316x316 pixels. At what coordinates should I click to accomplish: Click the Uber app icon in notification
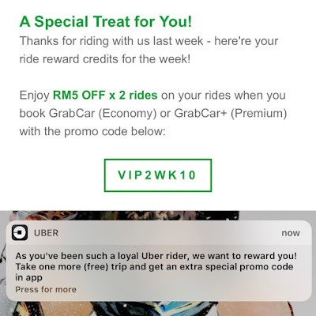[20, 232]
